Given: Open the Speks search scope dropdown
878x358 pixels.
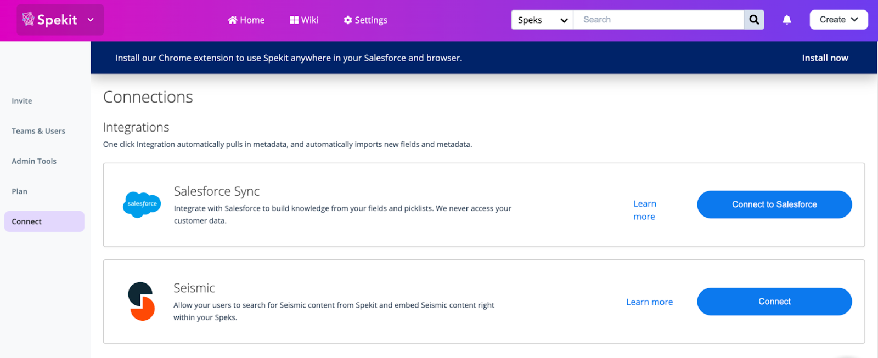Looking at the screenshot, I should [x=542, y=20].
